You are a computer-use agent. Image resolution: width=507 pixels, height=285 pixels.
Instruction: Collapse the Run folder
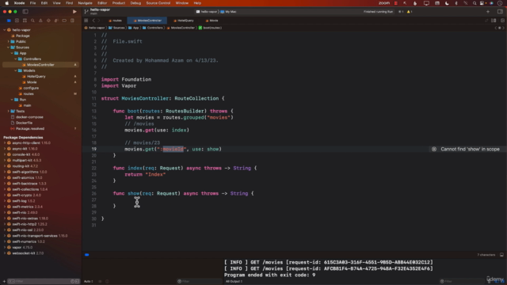tap(12, 100)
